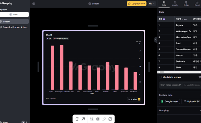Select the rank cell 5 in table
The height and width of the screenshot is (123, 201).
166,49
